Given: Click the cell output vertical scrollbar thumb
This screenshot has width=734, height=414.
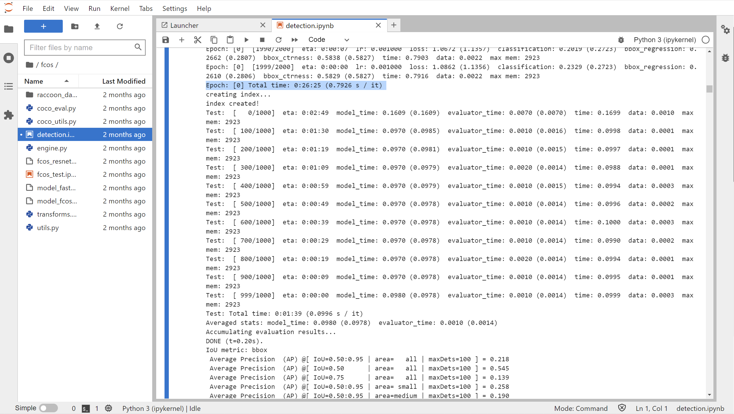Looking at the screenshot, I should coord(709,89).
